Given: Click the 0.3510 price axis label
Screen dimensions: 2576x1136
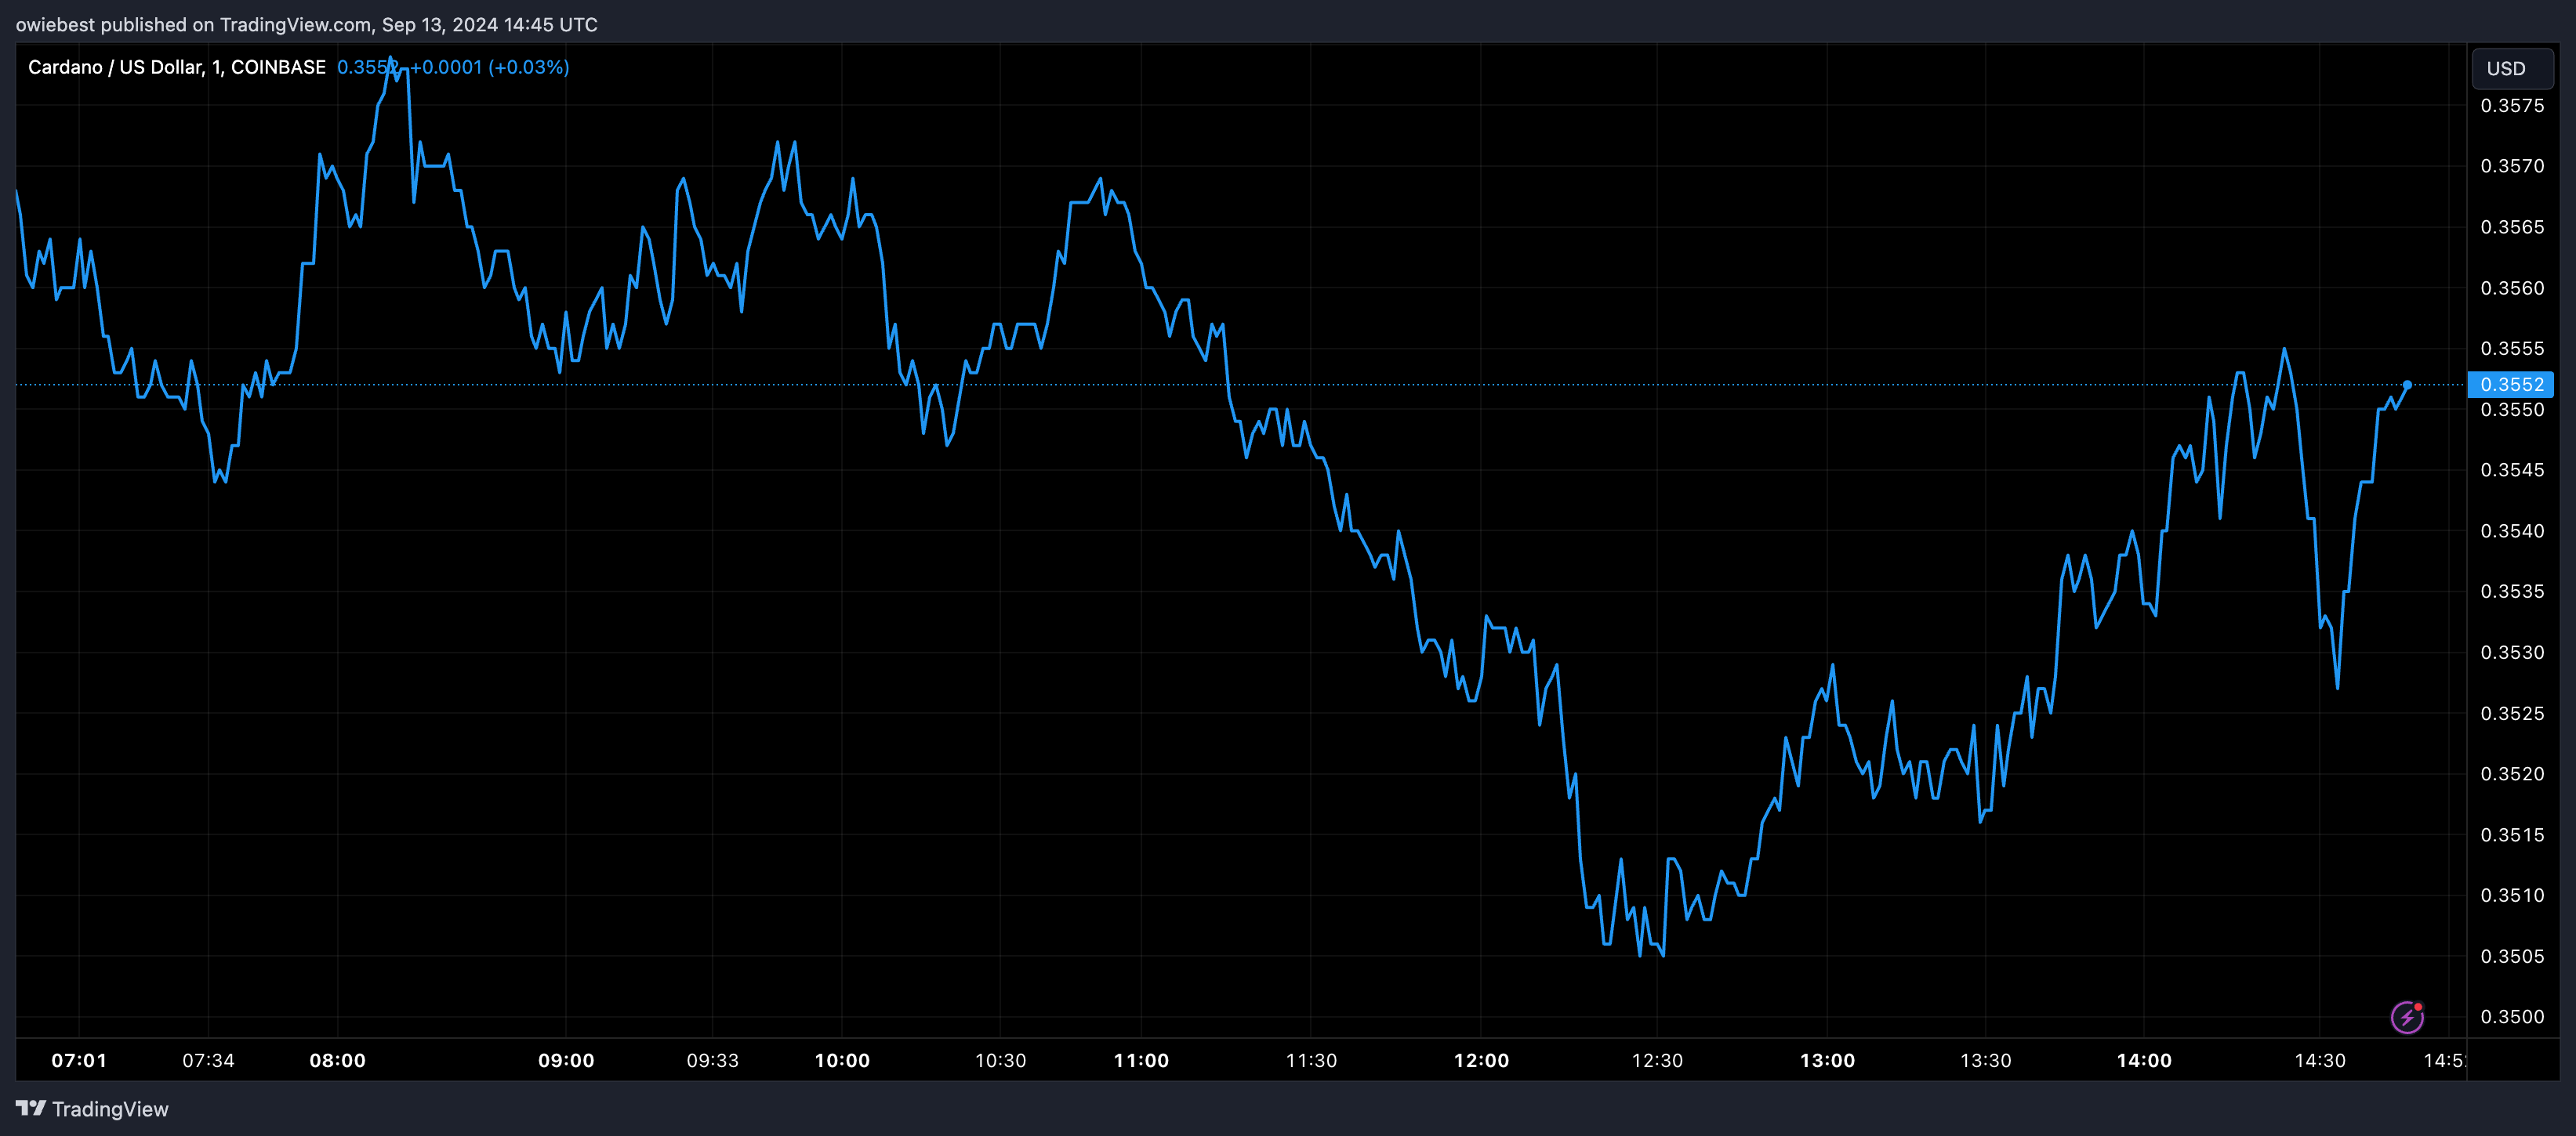Looking at the screenshot, I should [x=2512, y=895].
